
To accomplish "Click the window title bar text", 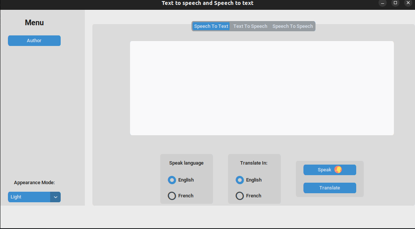I will 207,3.
